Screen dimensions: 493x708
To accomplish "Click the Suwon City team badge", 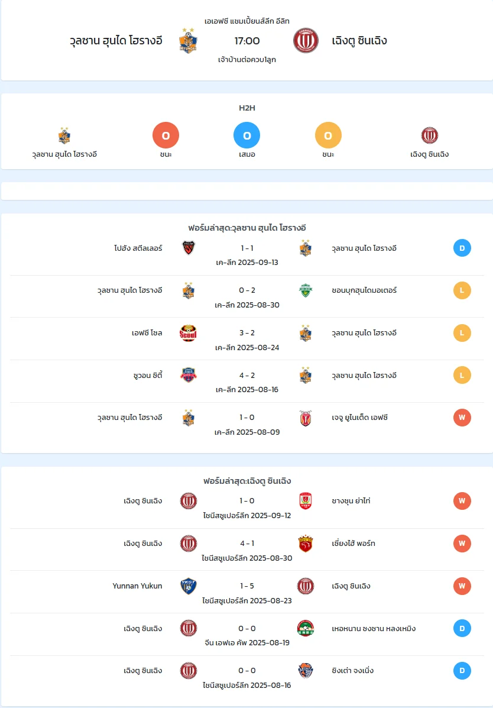I will pos(188,375).
